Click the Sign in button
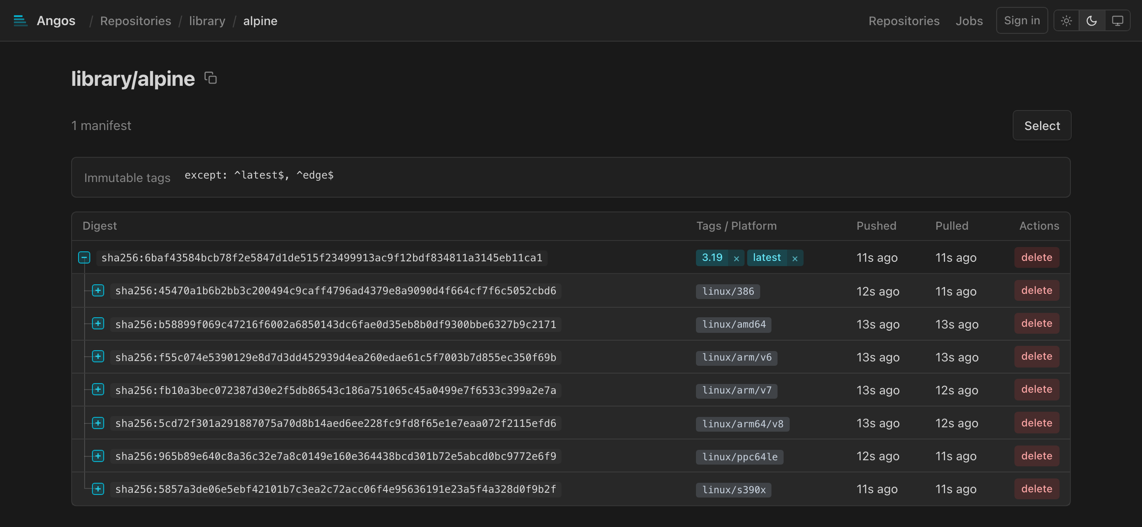Image resolution: width=1142 pixels, height=527 pixels. click(1022, 20)
